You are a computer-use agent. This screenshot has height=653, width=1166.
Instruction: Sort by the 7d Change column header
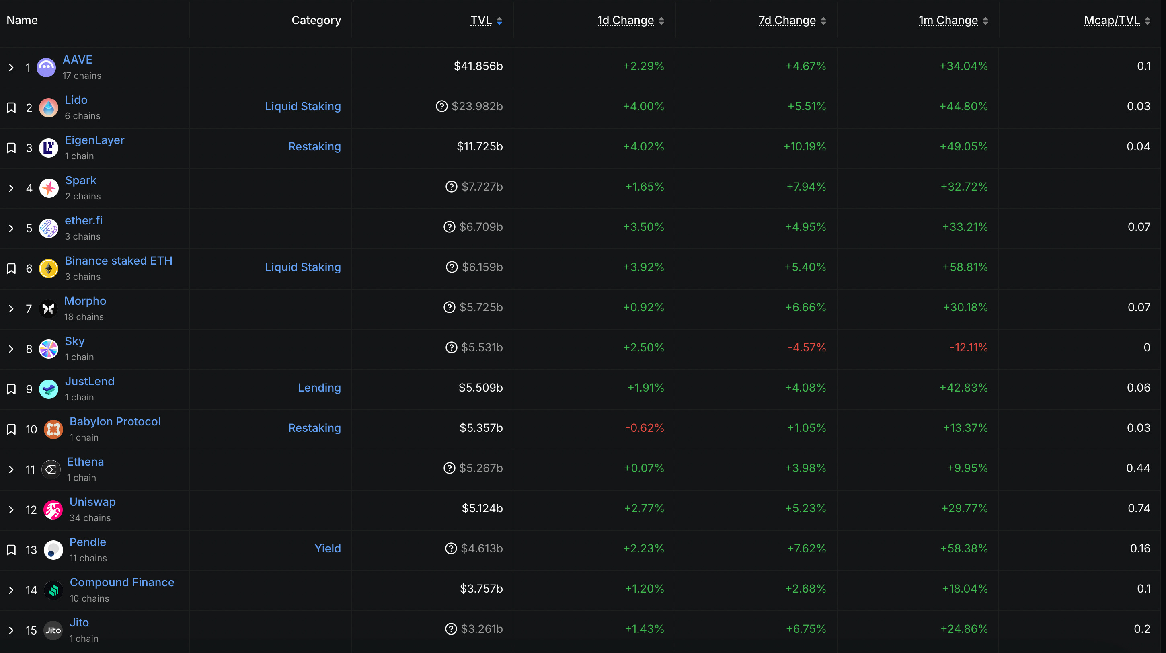[787, 21]
